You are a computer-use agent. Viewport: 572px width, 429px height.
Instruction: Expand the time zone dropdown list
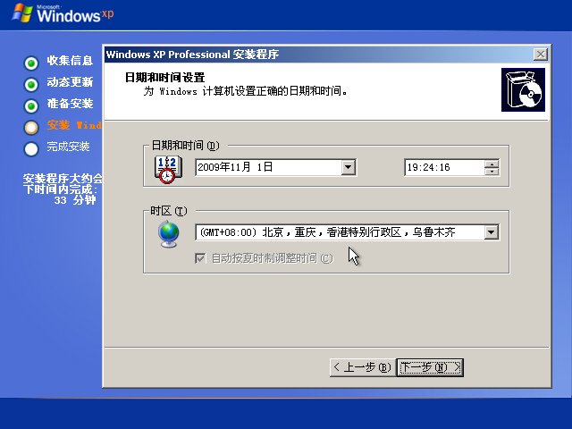tap(492, 232)
